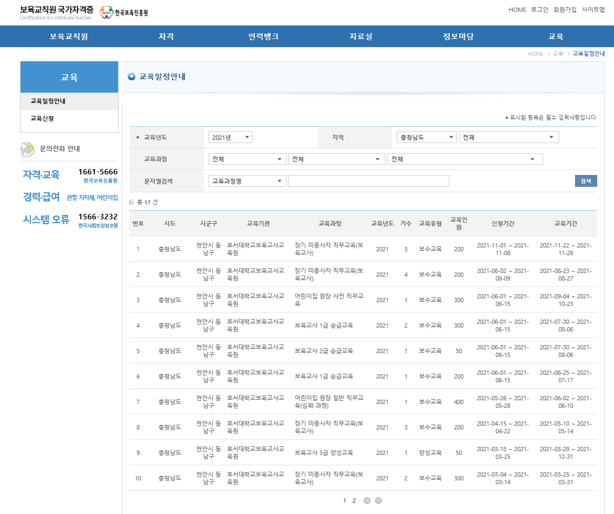Click the 시군구 column header
This screenshot has width=614, height=514.
[x=208, y=223]
